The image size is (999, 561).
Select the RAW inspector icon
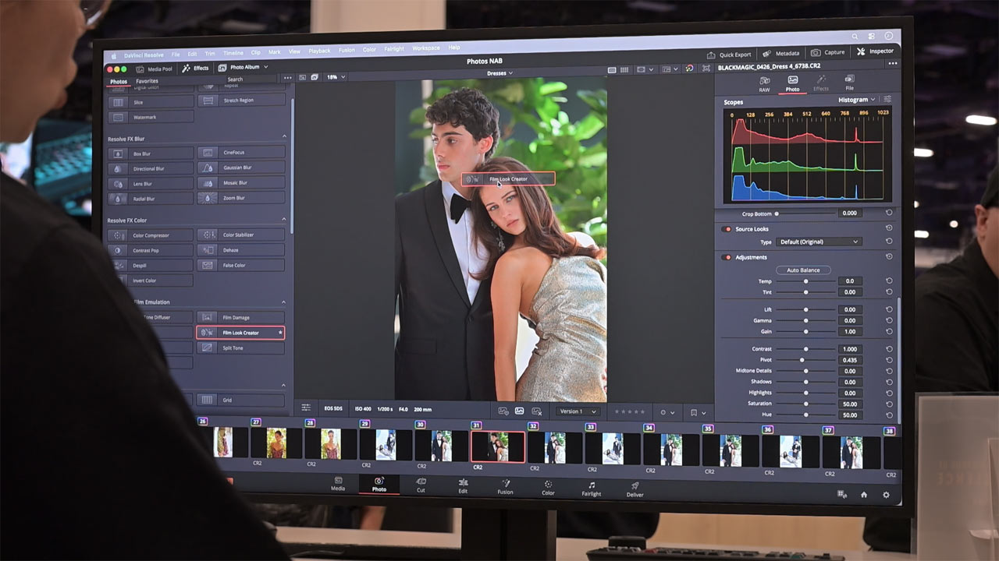click(x=764, y=83)
